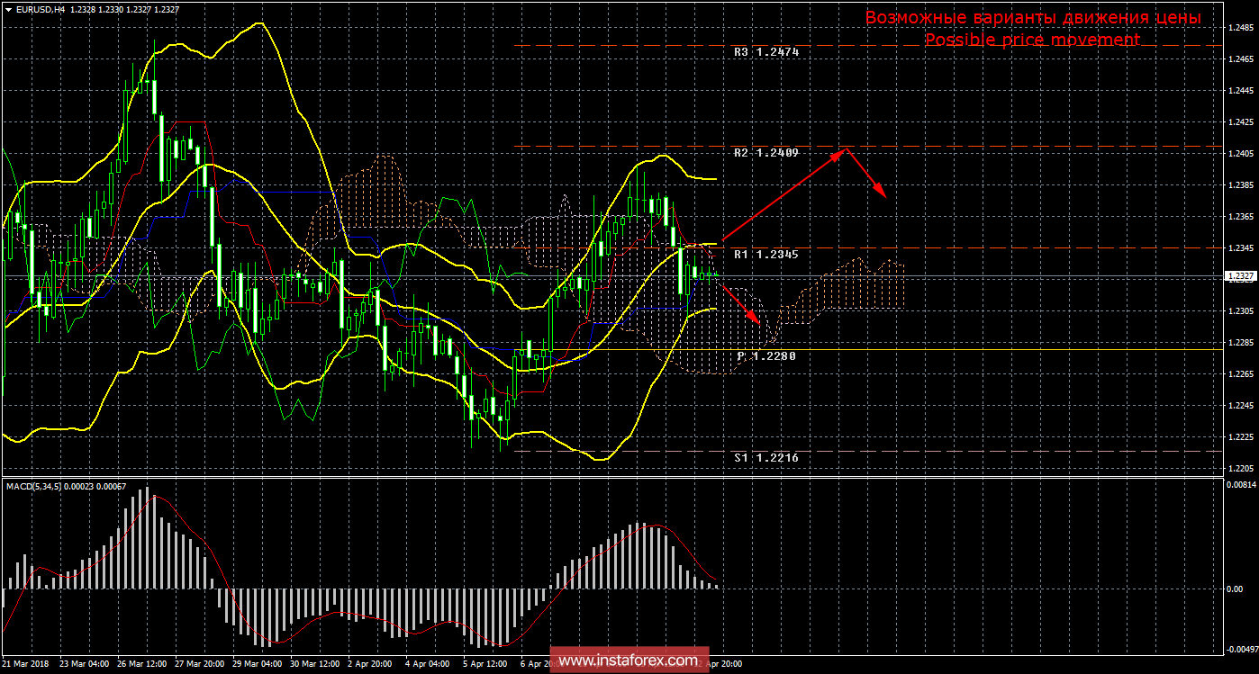The image size is (1259, 674).
Task: Click the 1.2485 value on the price scale
Action: point(1242,27)
